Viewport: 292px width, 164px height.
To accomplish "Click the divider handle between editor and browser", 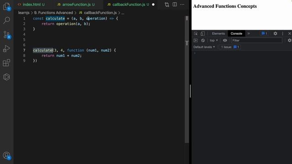I will point(190,91).
